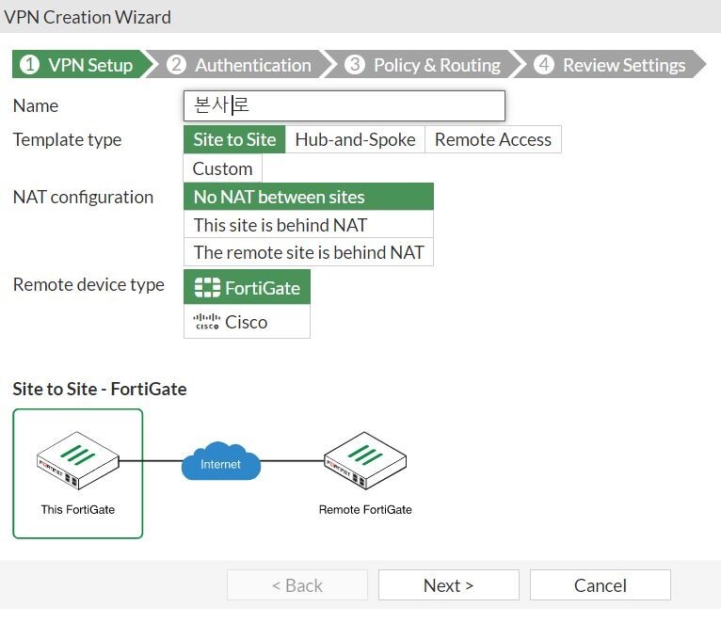Click the NAT configuration label
The width and height of the screenshot is (721, 623).
(83, 198)
